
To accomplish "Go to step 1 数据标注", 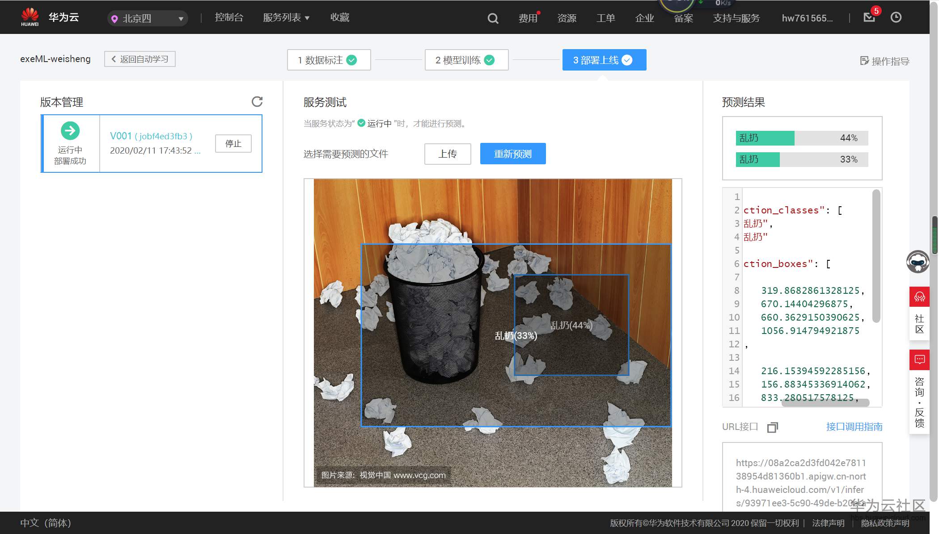I will [x=329, y=60].
